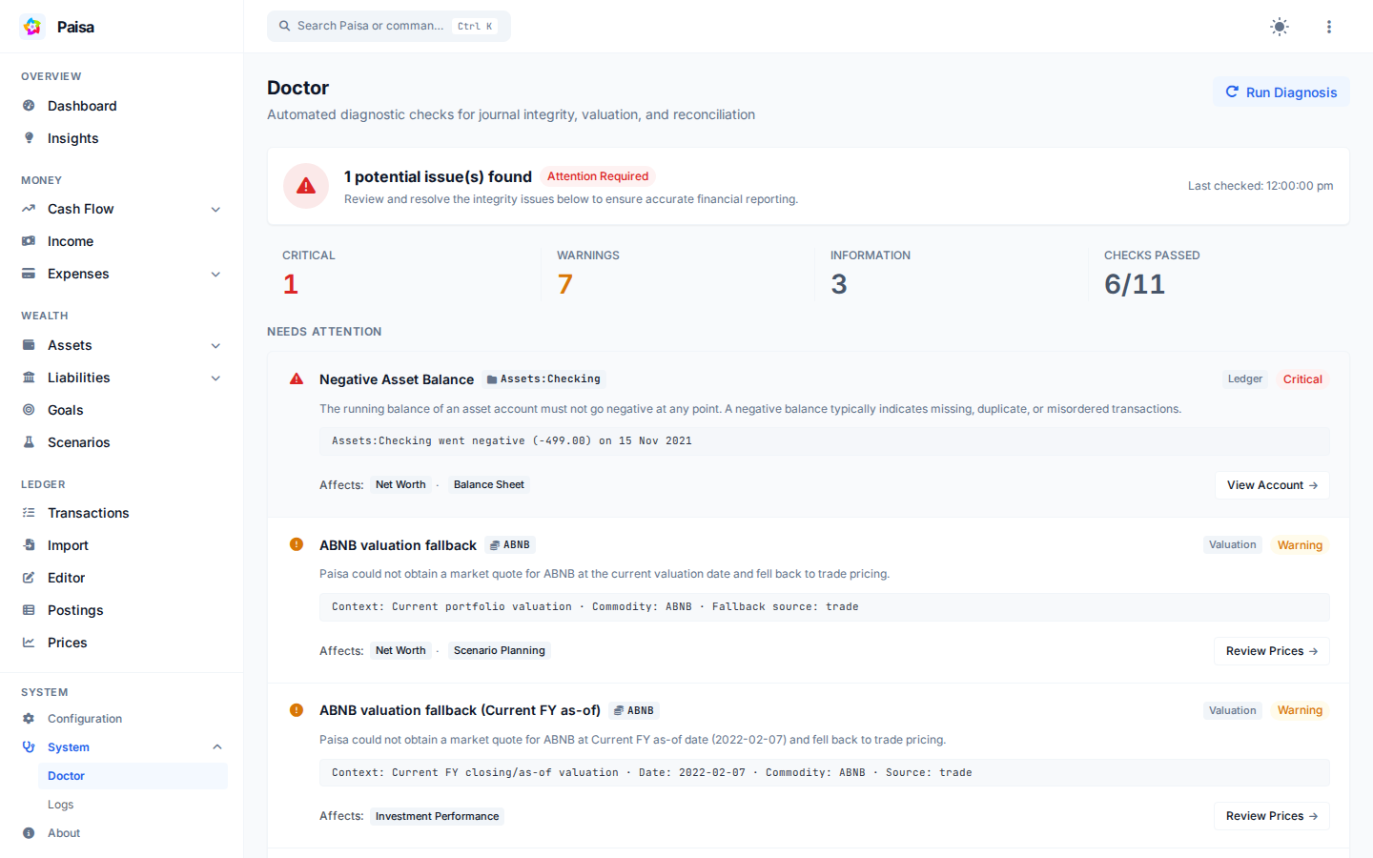Click the Insights lightbulb icon

click(x=29, y=138)
